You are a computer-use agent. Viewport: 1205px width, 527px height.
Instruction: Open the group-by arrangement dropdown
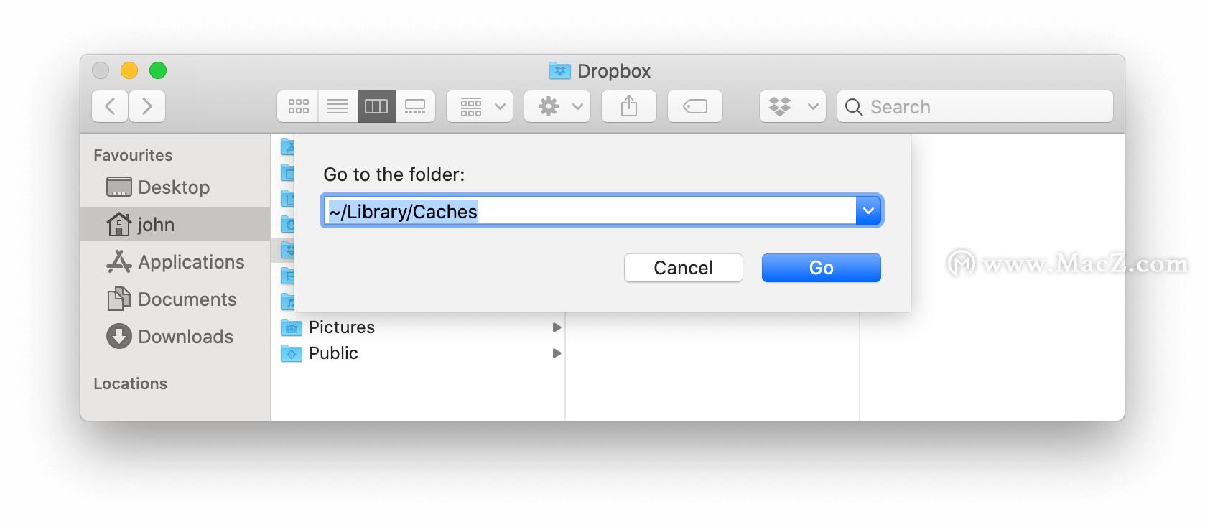tap(480, 107)
